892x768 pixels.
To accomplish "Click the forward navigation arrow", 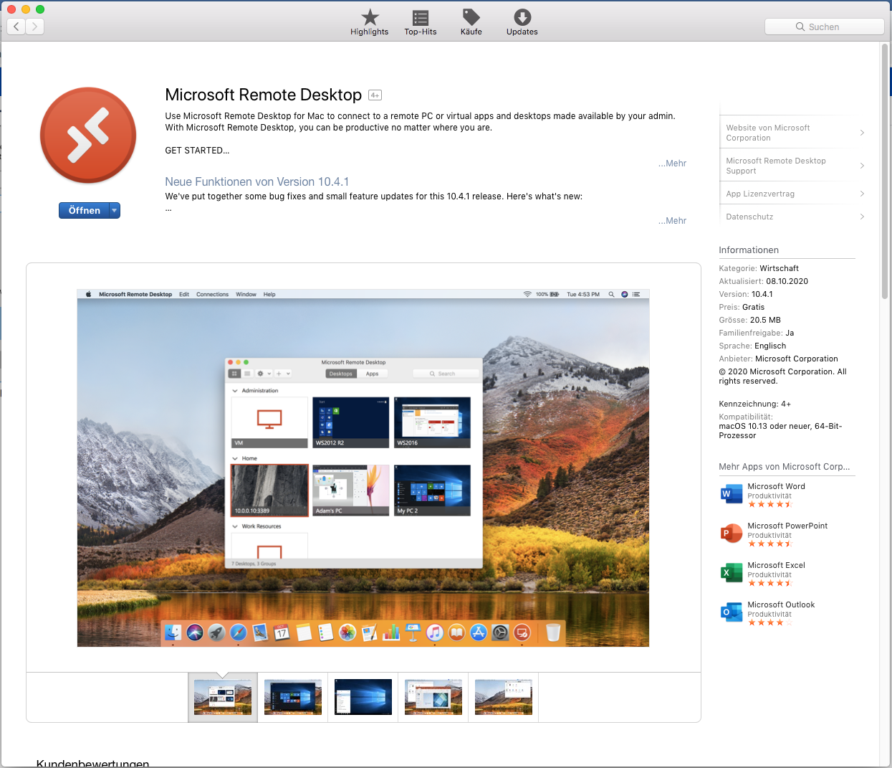I will (x=34, y=27).
